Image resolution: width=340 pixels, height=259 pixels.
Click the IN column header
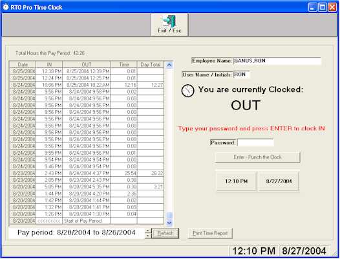[49, 65]
